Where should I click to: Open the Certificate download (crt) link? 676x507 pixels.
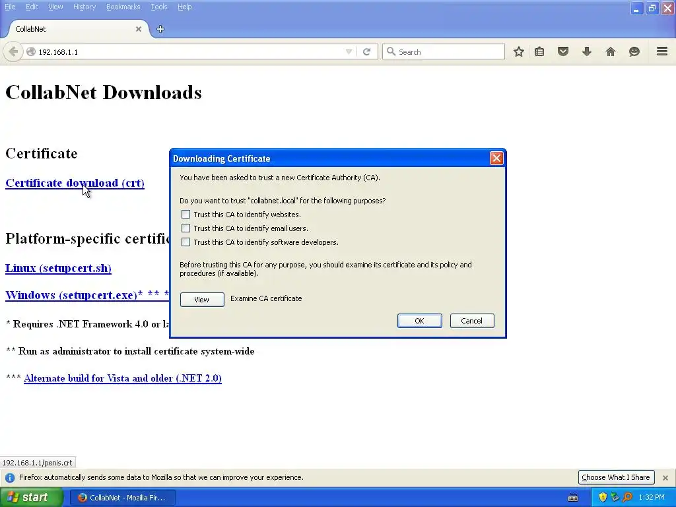pyautogui.click(x=75, y=183)
